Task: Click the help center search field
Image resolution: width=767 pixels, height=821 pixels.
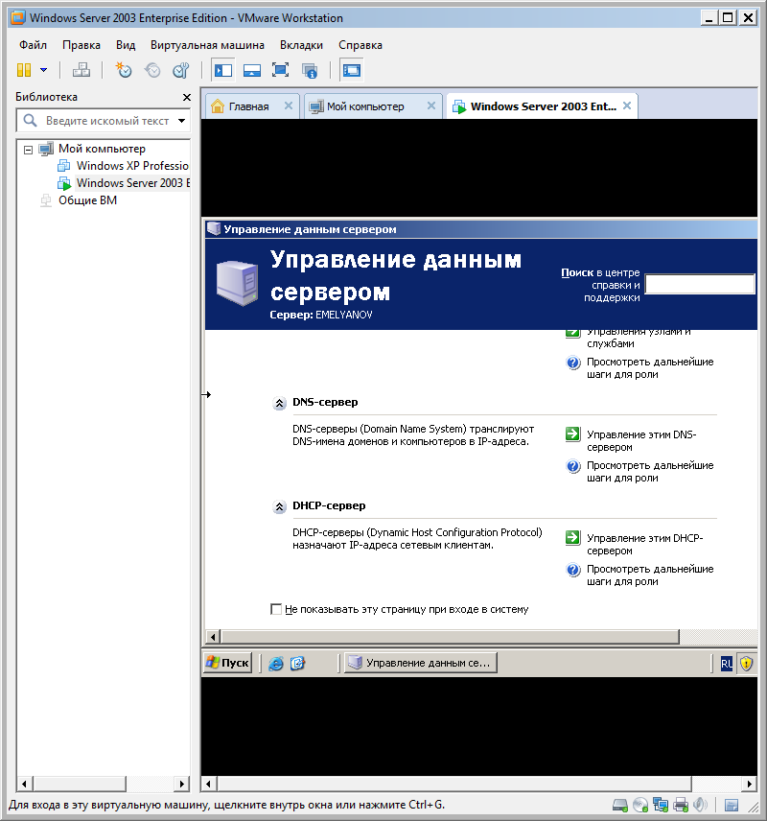Action: 700,284
